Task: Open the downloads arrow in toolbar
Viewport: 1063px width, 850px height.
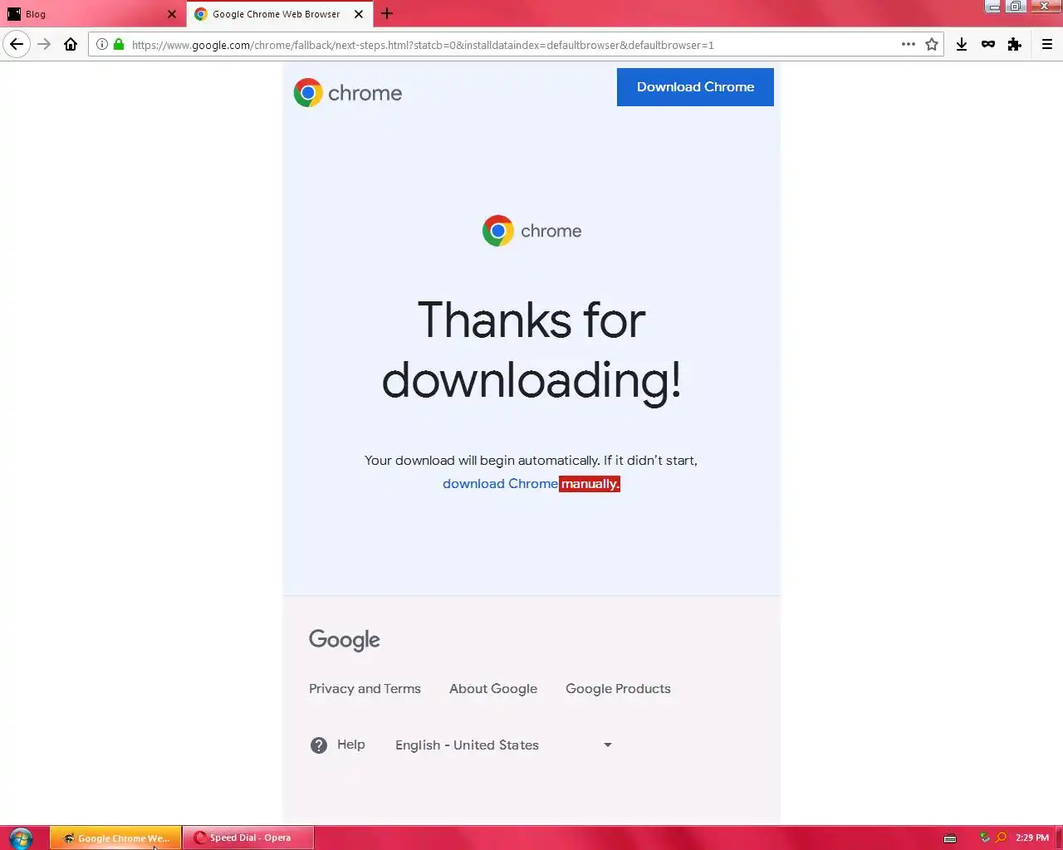Action: pyautogui.click(x=962, y=45)
